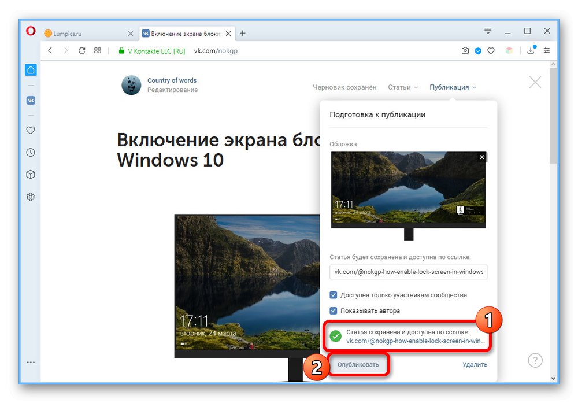Viewport: 578px width, 403px height.
Task: Click the page vertical scrollbar thumb
Action: [553, 115]
